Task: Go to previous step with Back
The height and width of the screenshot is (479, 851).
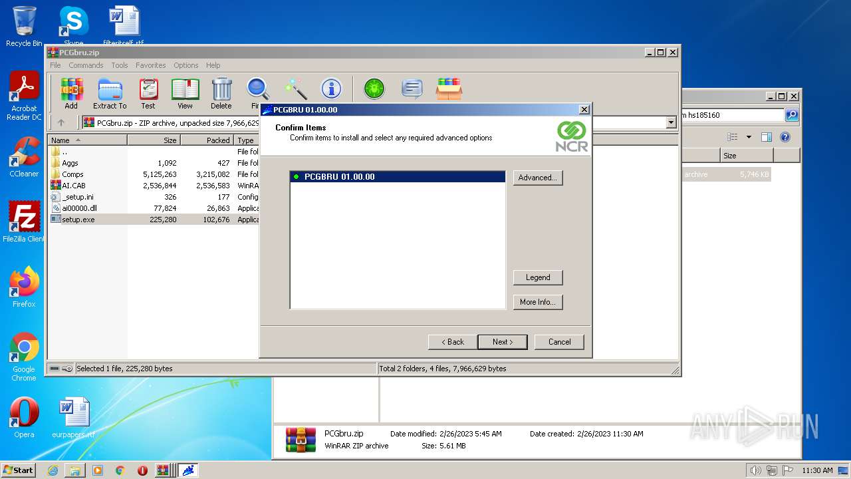Action: pyautogui.click(x=452, y=342)
